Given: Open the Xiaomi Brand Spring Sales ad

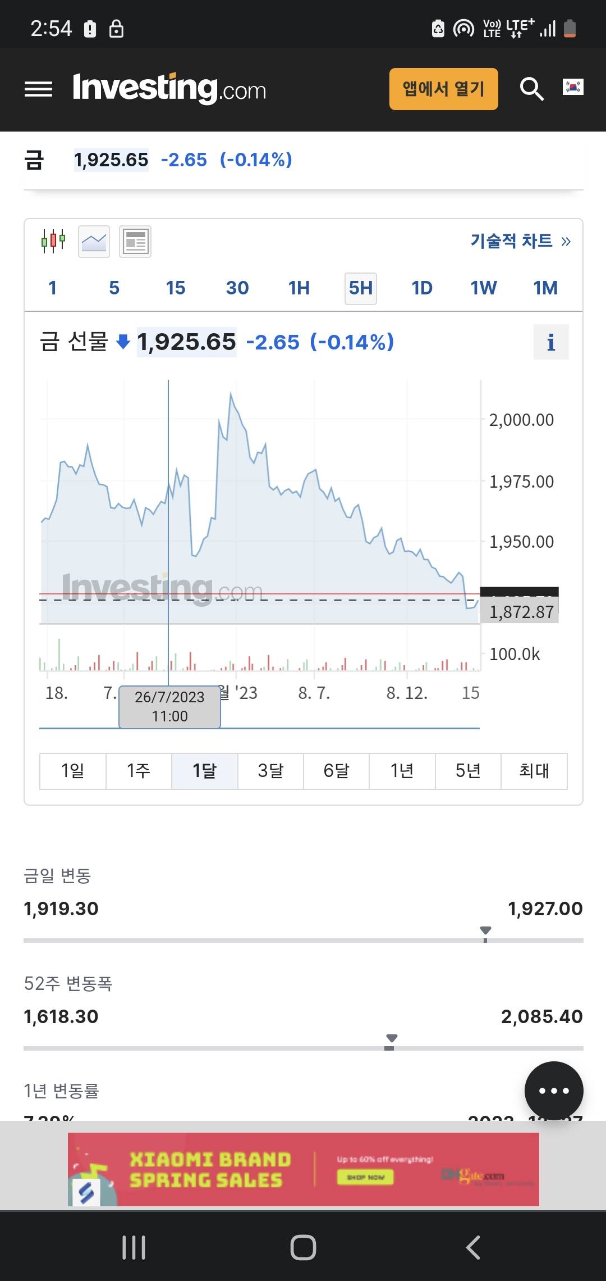Looking at the screenshot, I should click(x=303, y=1169).
